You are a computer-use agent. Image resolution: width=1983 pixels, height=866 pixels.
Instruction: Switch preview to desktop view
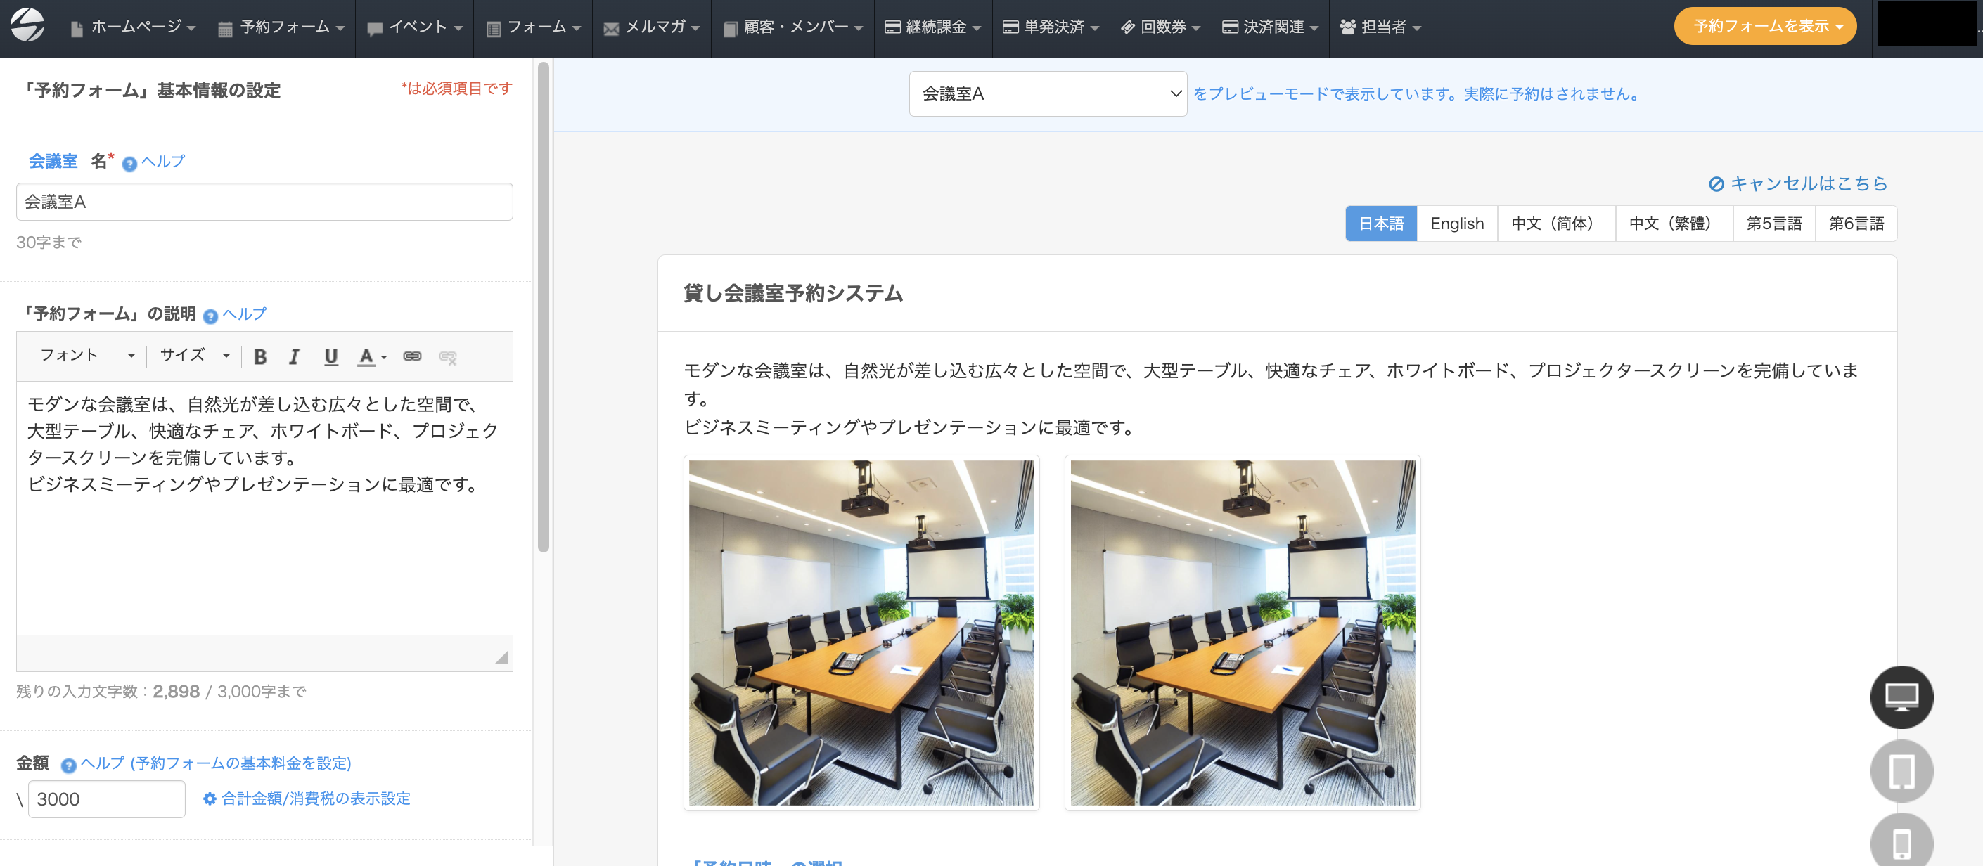(1901, 697)
